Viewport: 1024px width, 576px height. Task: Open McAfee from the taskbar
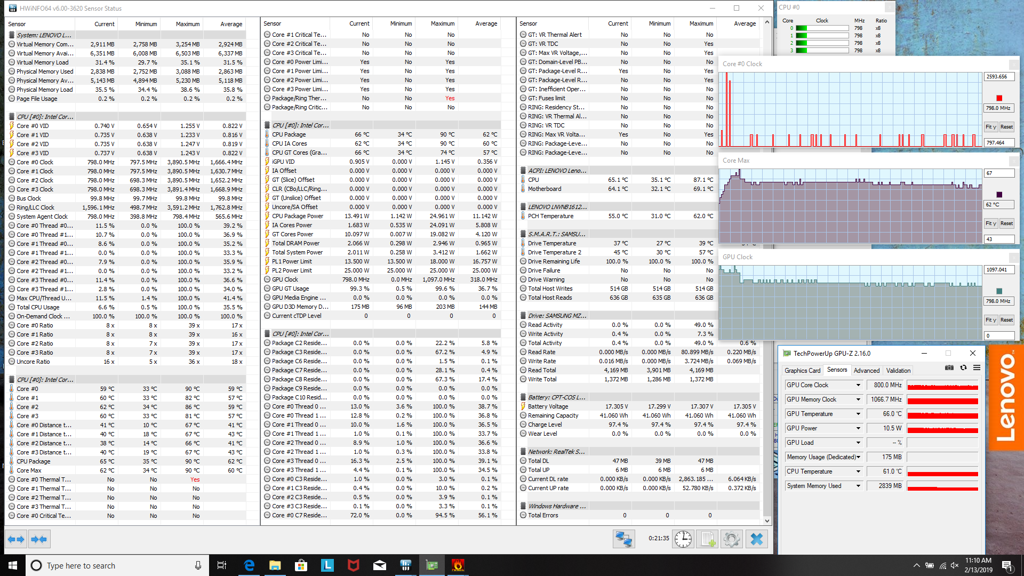354,565
